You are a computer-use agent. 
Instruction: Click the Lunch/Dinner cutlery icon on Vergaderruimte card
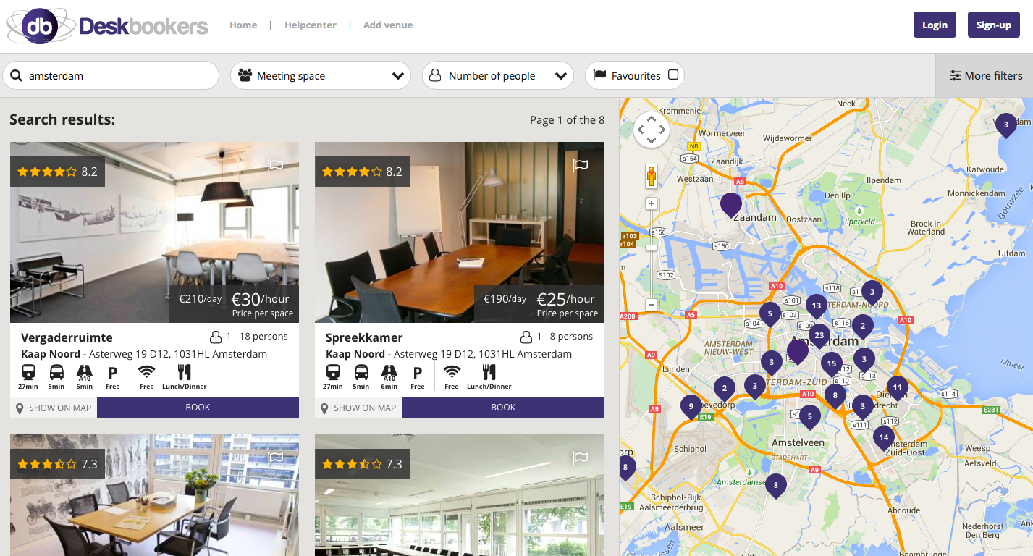[184, 372]
